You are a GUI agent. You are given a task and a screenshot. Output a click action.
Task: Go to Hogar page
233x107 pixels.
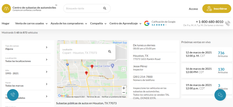6,23
